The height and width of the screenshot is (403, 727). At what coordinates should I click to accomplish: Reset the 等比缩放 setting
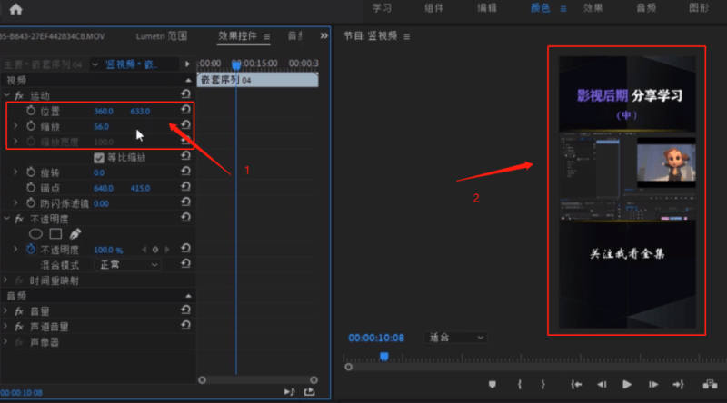(186, 155)
